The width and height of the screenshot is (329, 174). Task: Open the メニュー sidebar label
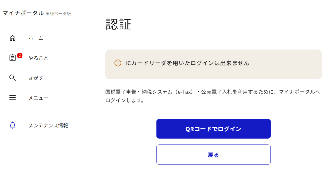click(38, 98)
